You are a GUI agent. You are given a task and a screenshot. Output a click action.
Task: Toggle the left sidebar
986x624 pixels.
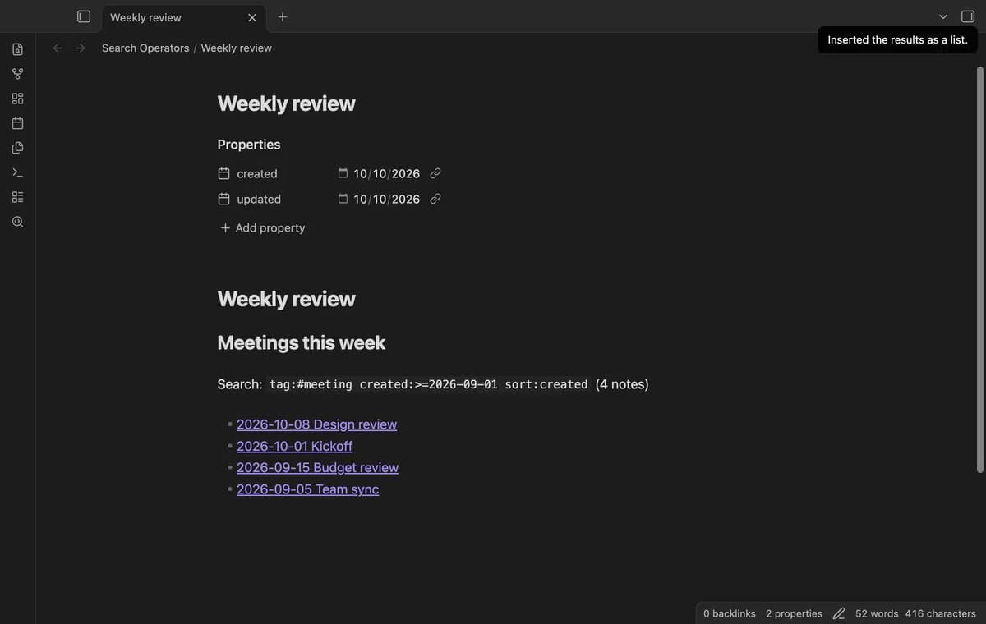83,16
